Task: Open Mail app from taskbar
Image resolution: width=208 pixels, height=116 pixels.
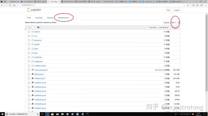Action: [57, 114]
